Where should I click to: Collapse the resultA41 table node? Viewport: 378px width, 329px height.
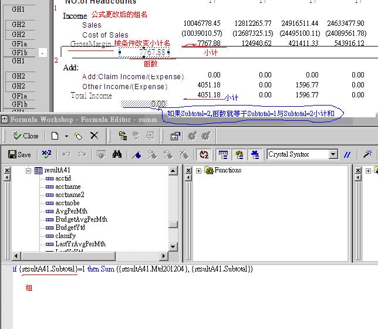[x=28, y=171]
